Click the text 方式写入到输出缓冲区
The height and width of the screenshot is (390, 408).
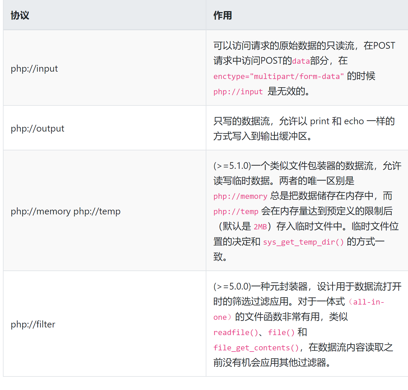[x=260, y=136]
